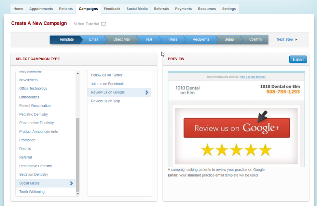317x206 pixels.
Task: Go to the Referrals tab
Action: [161, 9]
